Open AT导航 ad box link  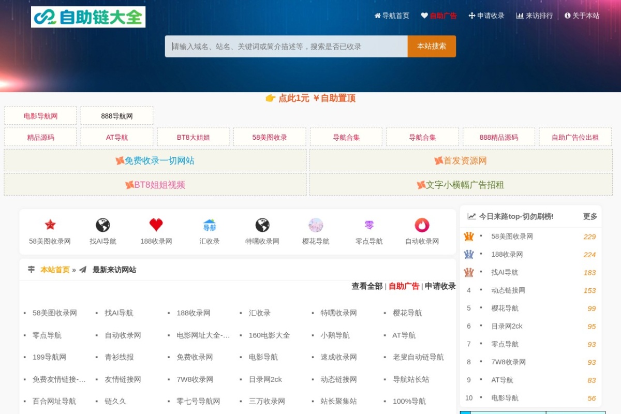[x=117, y=137]
